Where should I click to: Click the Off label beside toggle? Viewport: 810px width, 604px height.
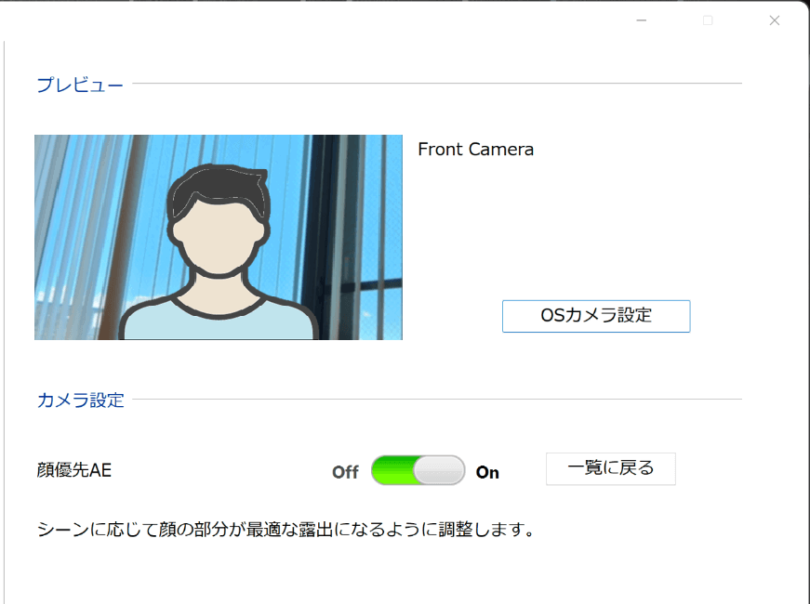pyautogui.click(x=345, y=472)
